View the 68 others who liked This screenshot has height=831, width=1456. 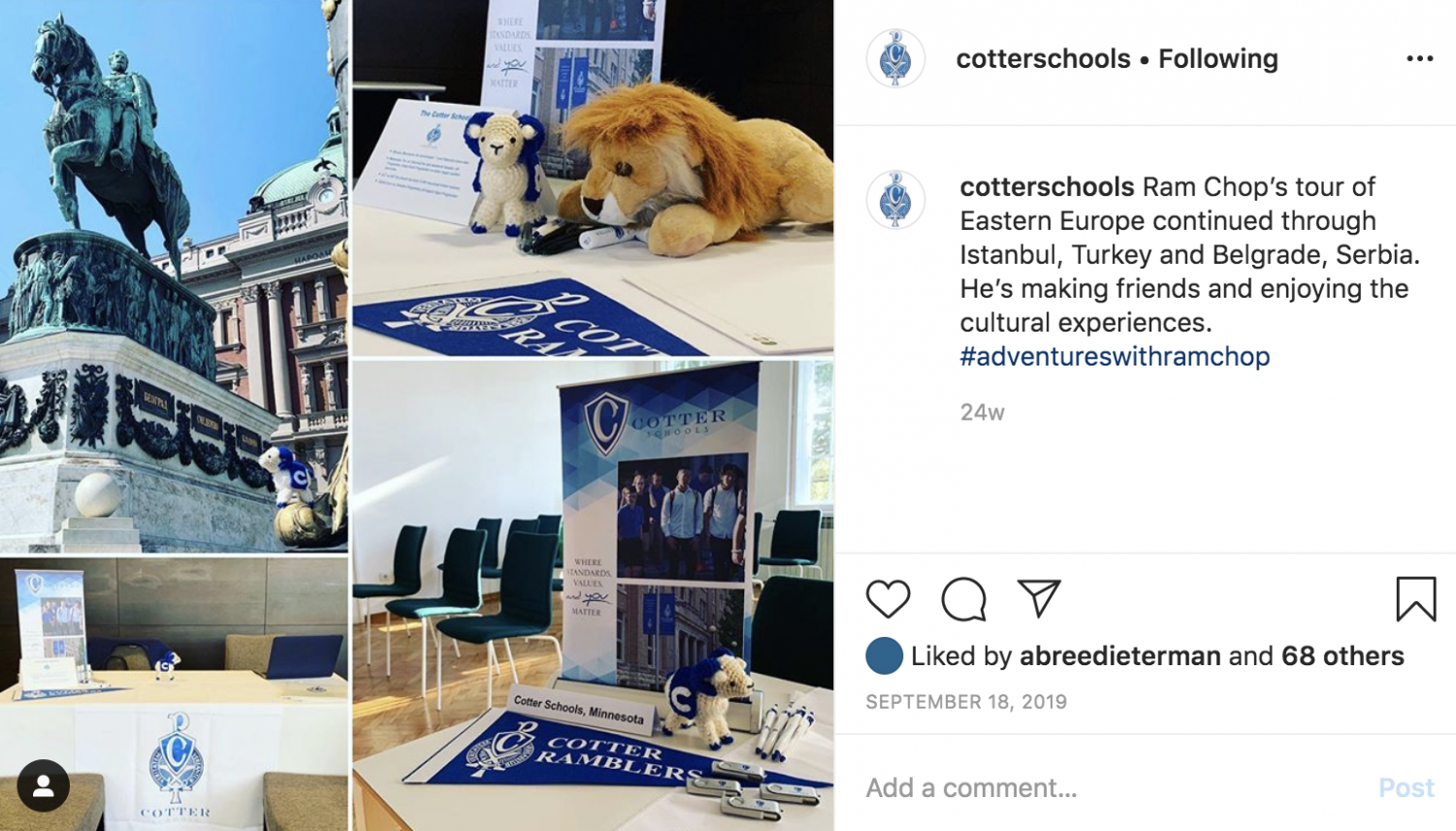(1343, 656)
